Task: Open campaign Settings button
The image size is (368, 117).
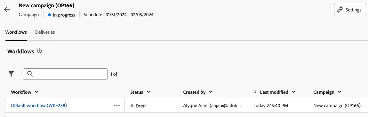Action: pos(350,10)
